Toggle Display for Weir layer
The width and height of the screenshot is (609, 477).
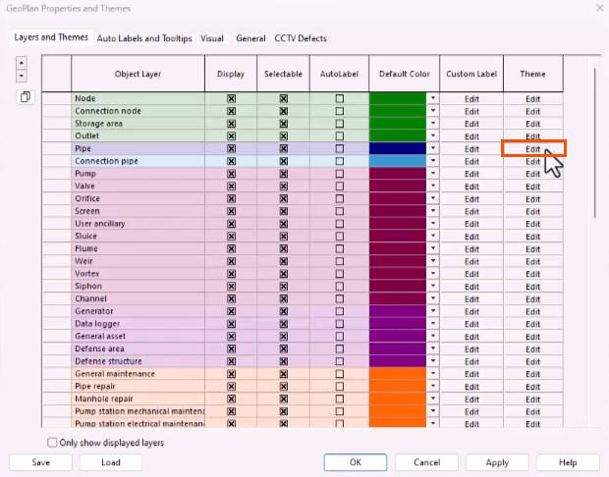pos(231,261)
